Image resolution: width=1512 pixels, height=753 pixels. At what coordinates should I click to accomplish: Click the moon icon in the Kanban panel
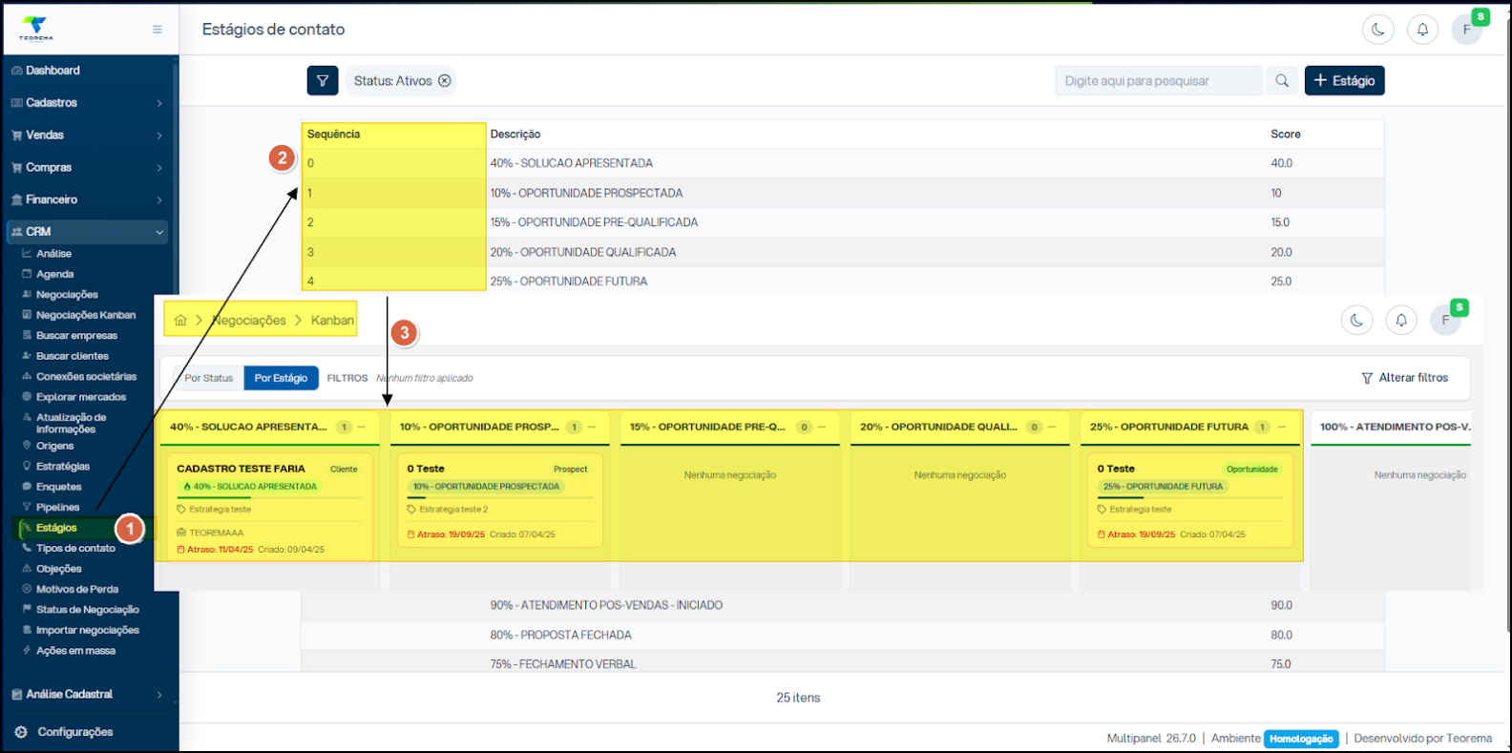1356,321
